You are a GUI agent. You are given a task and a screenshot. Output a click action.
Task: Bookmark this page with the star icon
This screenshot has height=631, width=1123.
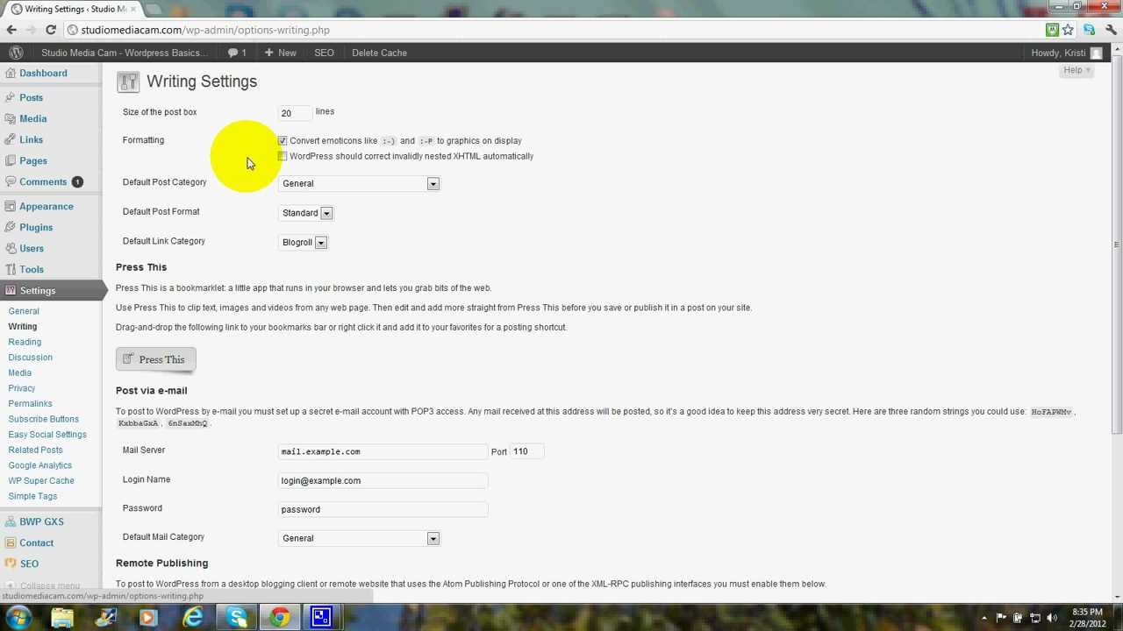(1068, 30)
